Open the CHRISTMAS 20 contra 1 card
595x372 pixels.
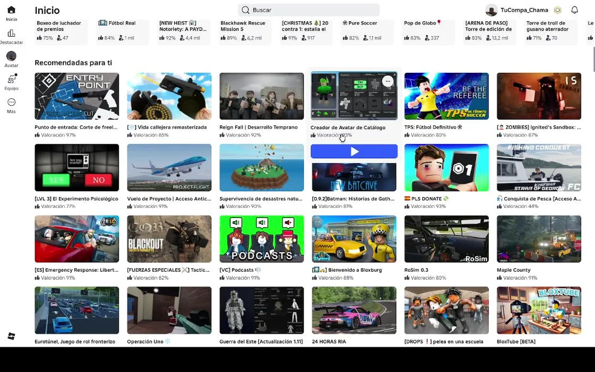pyautogui.click(x=306, y=31)
